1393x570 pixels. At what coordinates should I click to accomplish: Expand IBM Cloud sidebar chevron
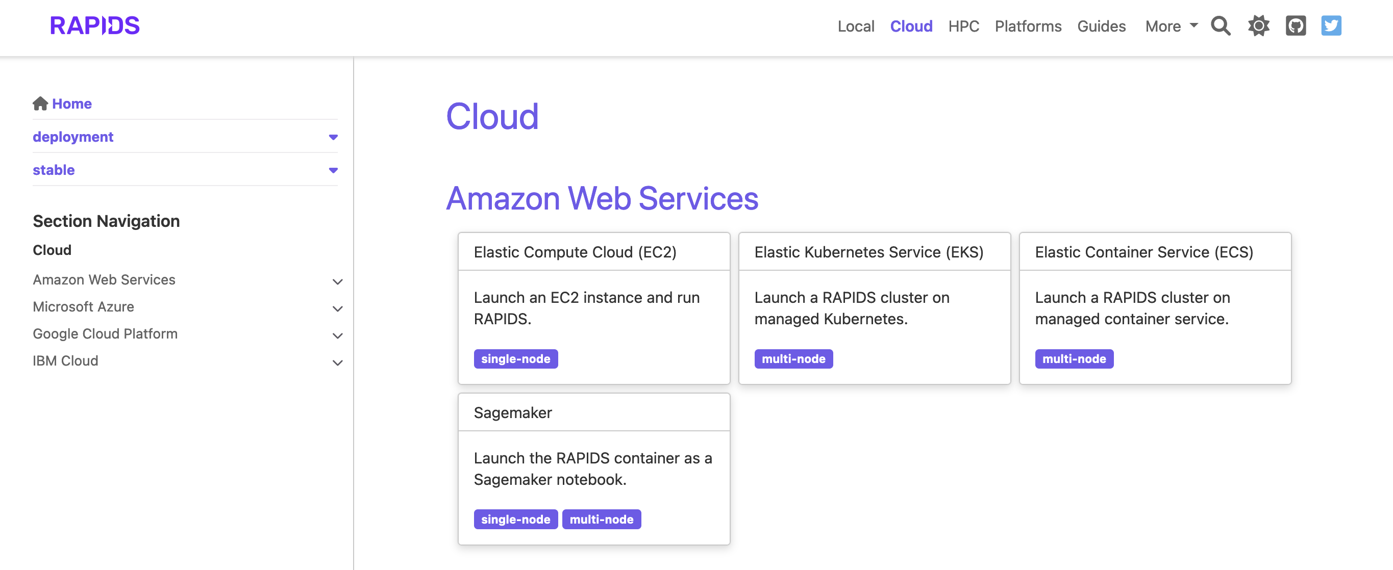pyautogui.click(x=337, y=362)
